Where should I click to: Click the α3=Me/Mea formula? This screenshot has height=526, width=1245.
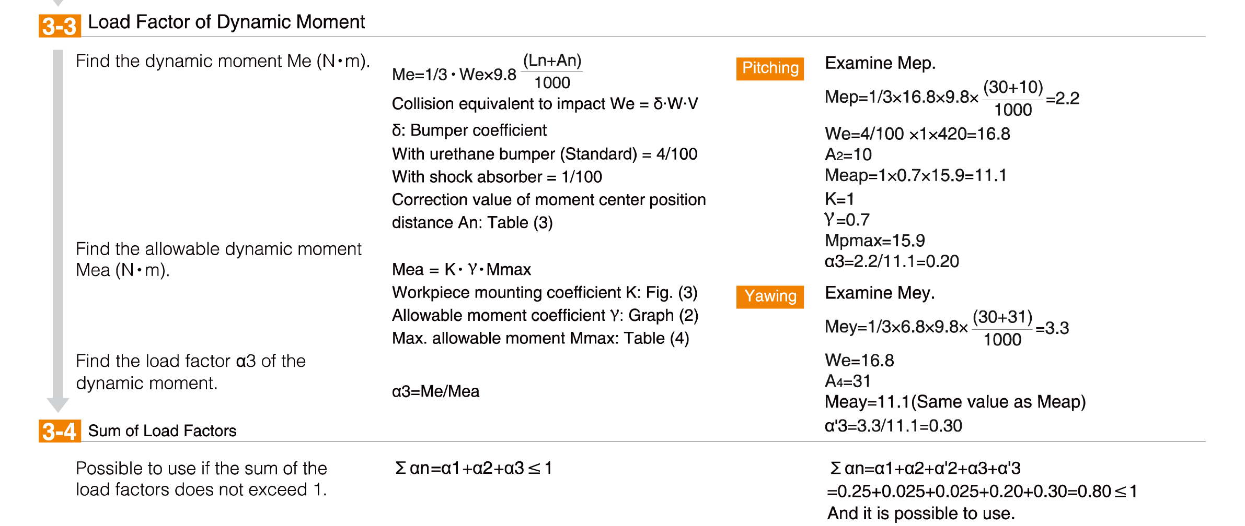[x=435, y=391]
